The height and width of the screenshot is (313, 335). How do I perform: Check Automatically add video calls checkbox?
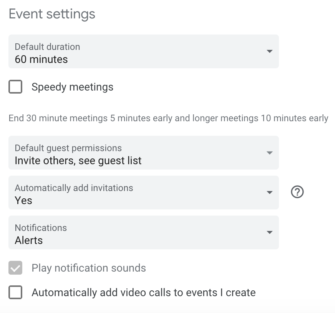pos(15,293)
